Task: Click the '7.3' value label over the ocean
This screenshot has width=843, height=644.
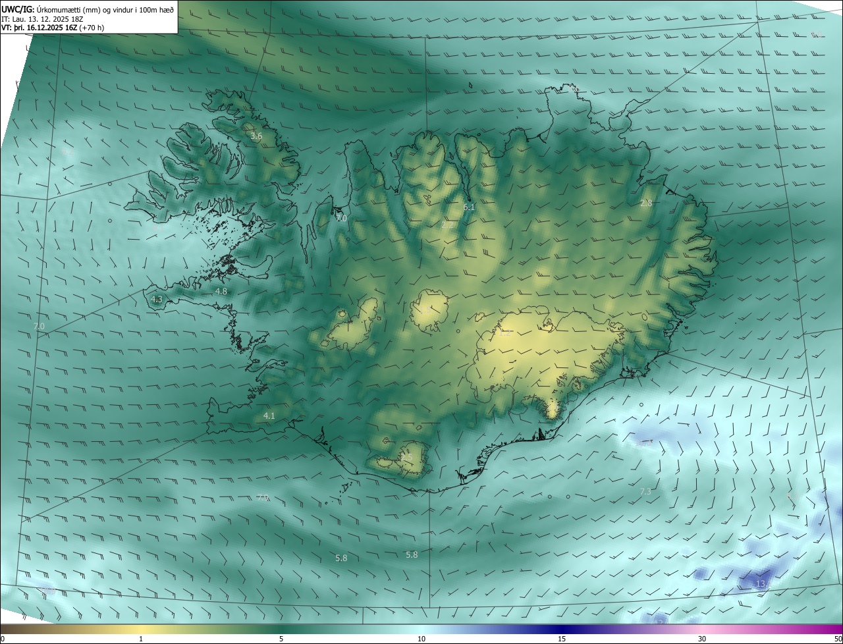Action: tap(645, 491)
